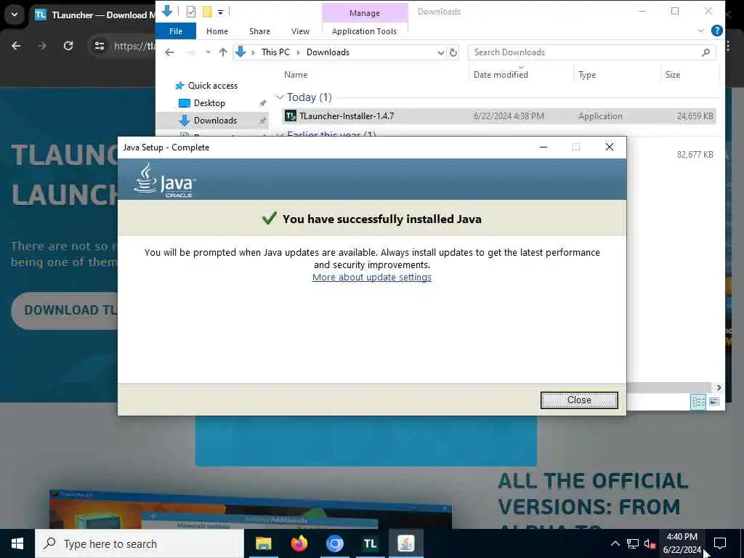Reload the TLauncher web page

(x=68, y=46)
